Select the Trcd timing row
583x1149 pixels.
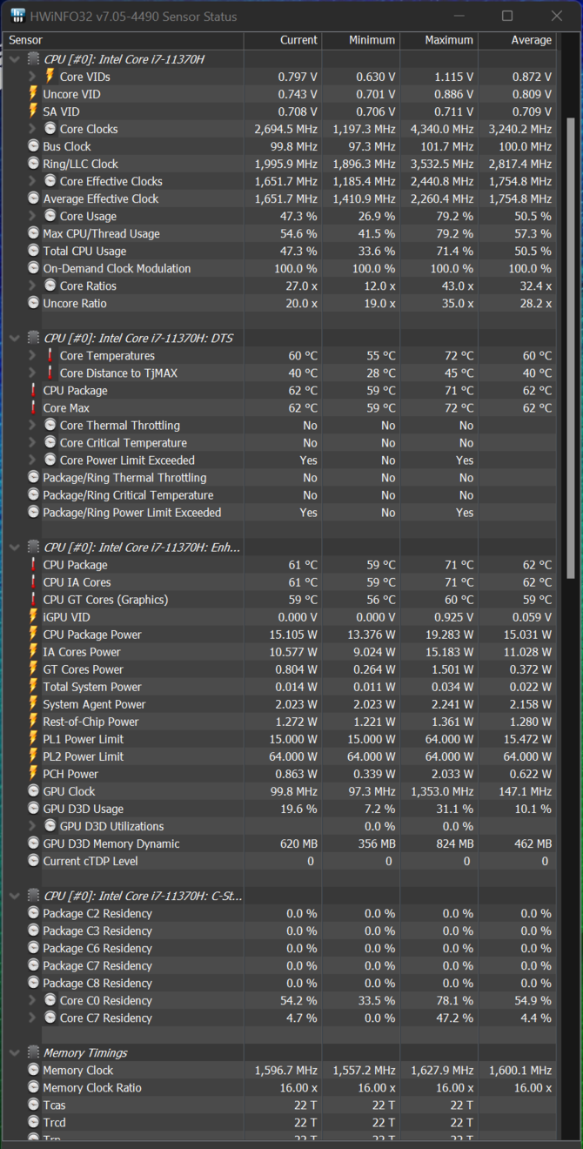[x=280, y=1122]
